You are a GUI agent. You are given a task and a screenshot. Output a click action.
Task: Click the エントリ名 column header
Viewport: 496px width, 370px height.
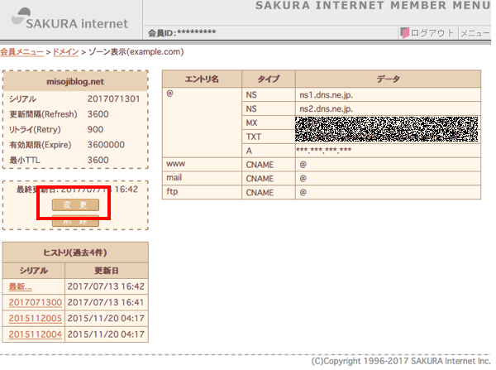[202, 79]
